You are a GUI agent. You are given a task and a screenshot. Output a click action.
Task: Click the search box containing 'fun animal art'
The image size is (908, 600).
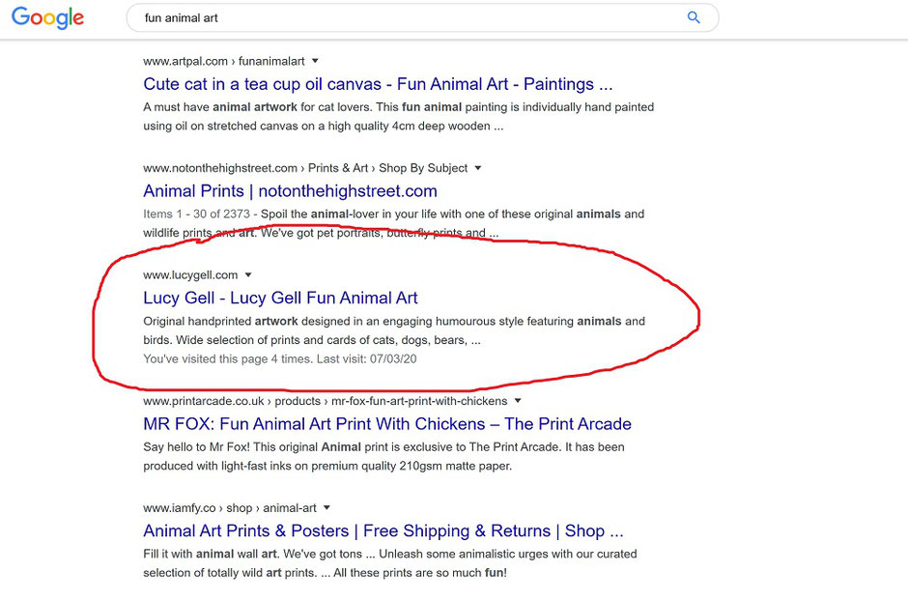point(422,17)
